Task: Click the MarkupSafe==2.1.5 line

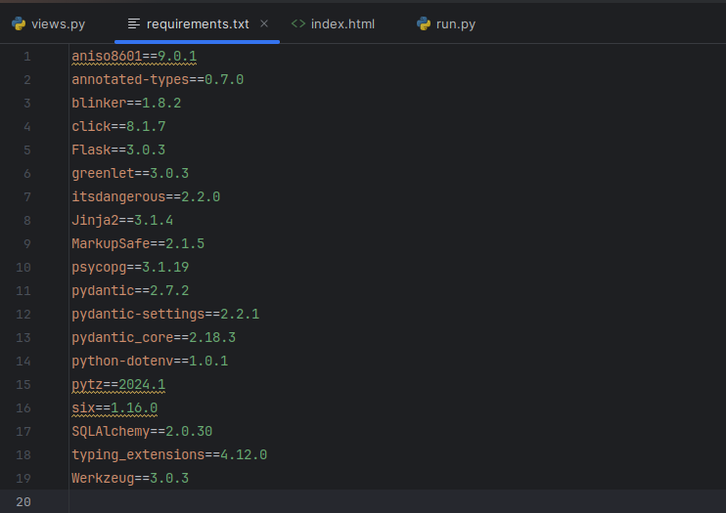Action: 138,243
